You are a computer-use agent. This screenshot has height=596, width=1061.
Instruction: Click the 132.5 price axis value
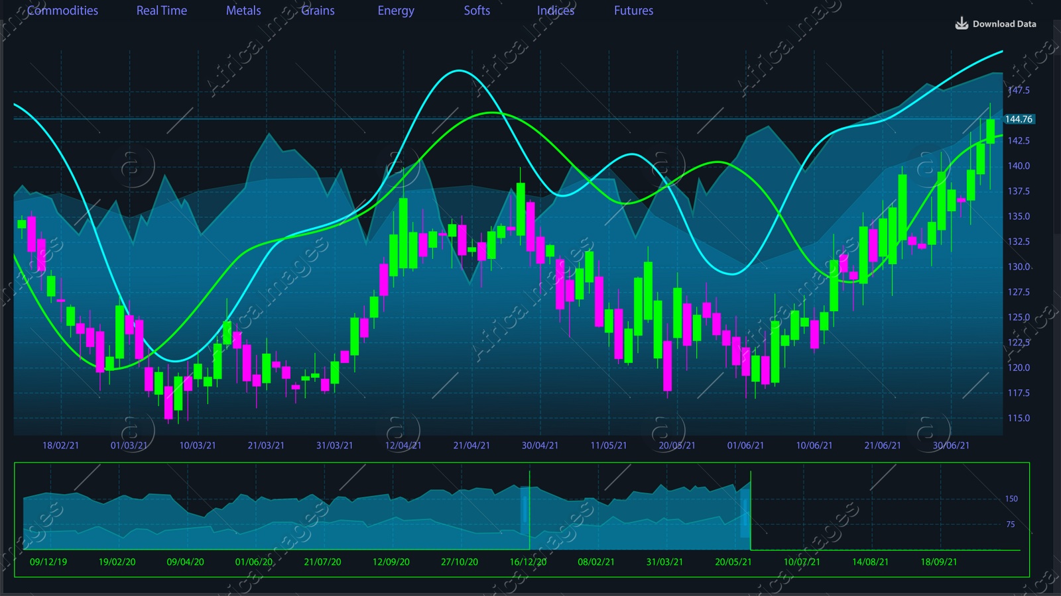coord(1019,241)
